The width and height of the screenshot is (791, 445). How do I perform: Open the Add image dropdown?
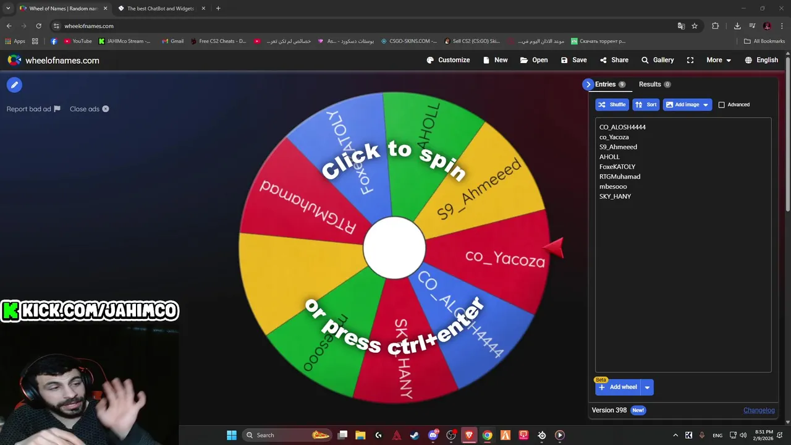tap(687, 104)
